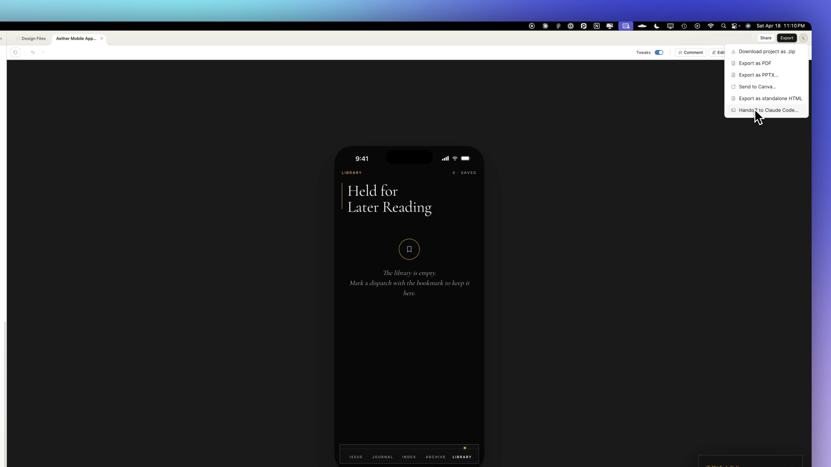Click the Wi-Fi icon in menu bar
Image resolution: width=831 pixels, height=467 pixels.
(710, 26)
